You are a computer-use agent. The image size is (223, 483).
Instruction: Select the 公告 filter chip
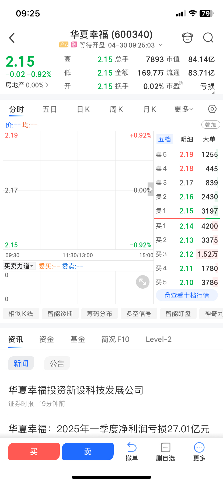57,363
